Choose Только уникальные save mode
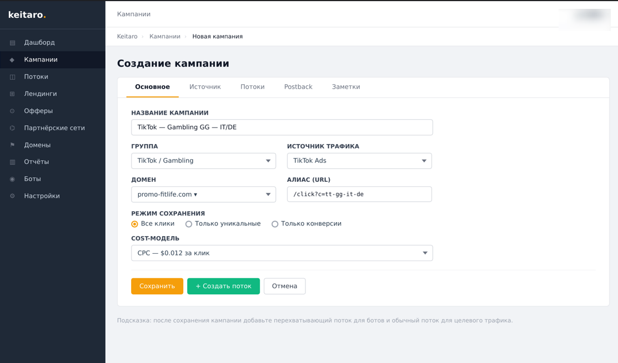This screenshot has height=363, width=618. [189, 224]
